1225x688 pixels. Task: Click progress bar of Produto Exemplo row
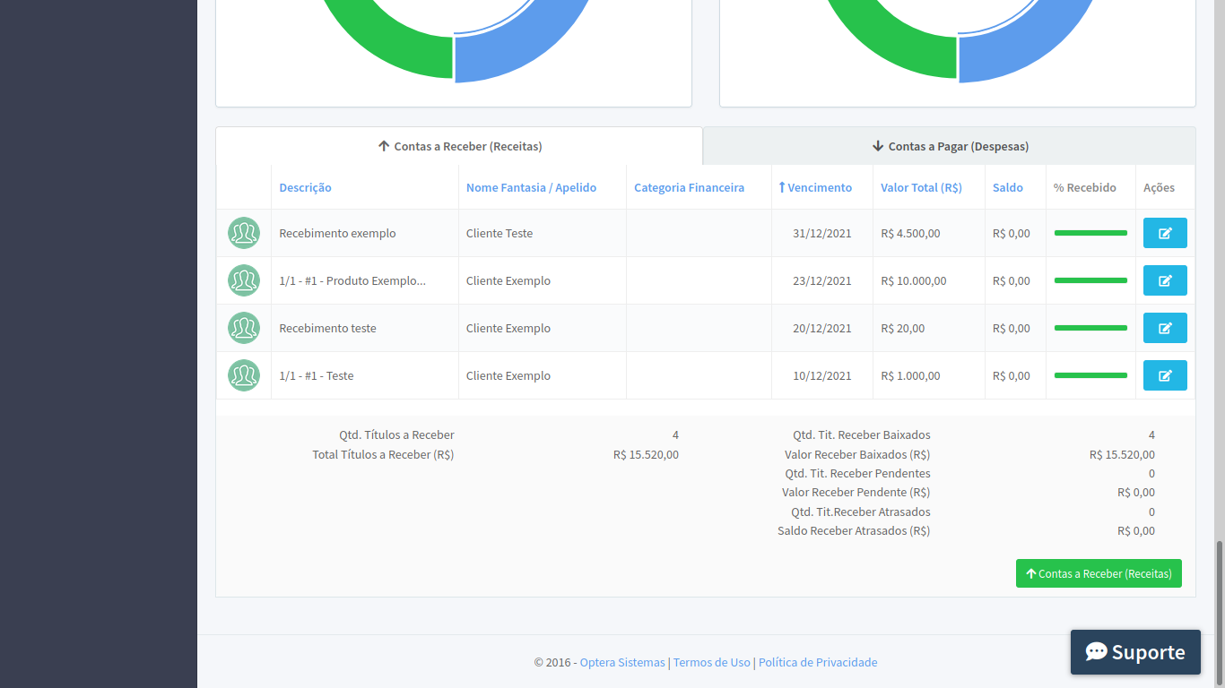[1090, 280]
